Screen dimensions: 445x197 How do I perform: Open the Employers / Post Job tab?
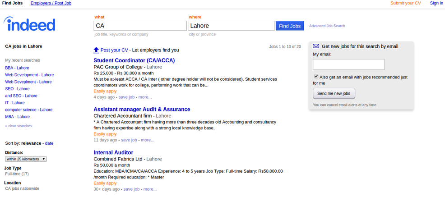(x=51, y=3)
